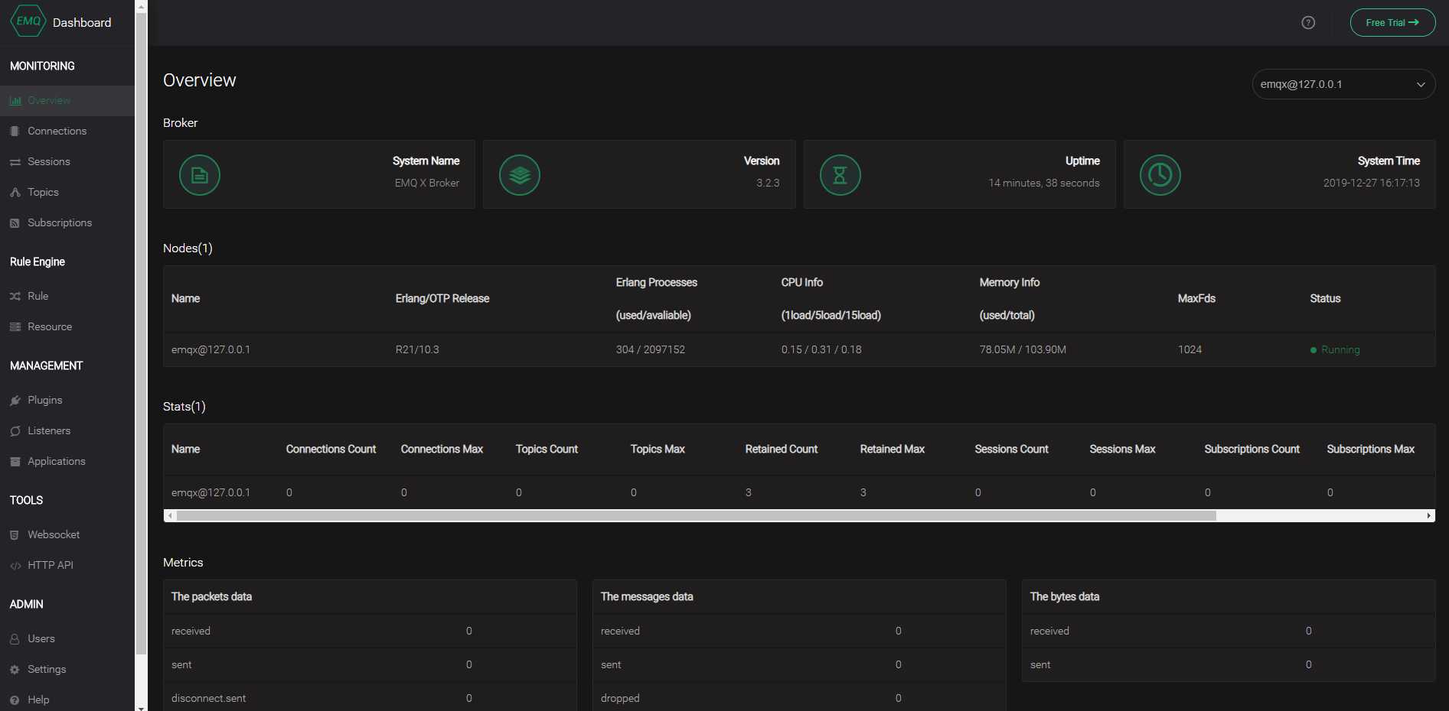Screen dimensions: 1449x711
Task: Click dropped in messages data
Action: pos(620,699)
